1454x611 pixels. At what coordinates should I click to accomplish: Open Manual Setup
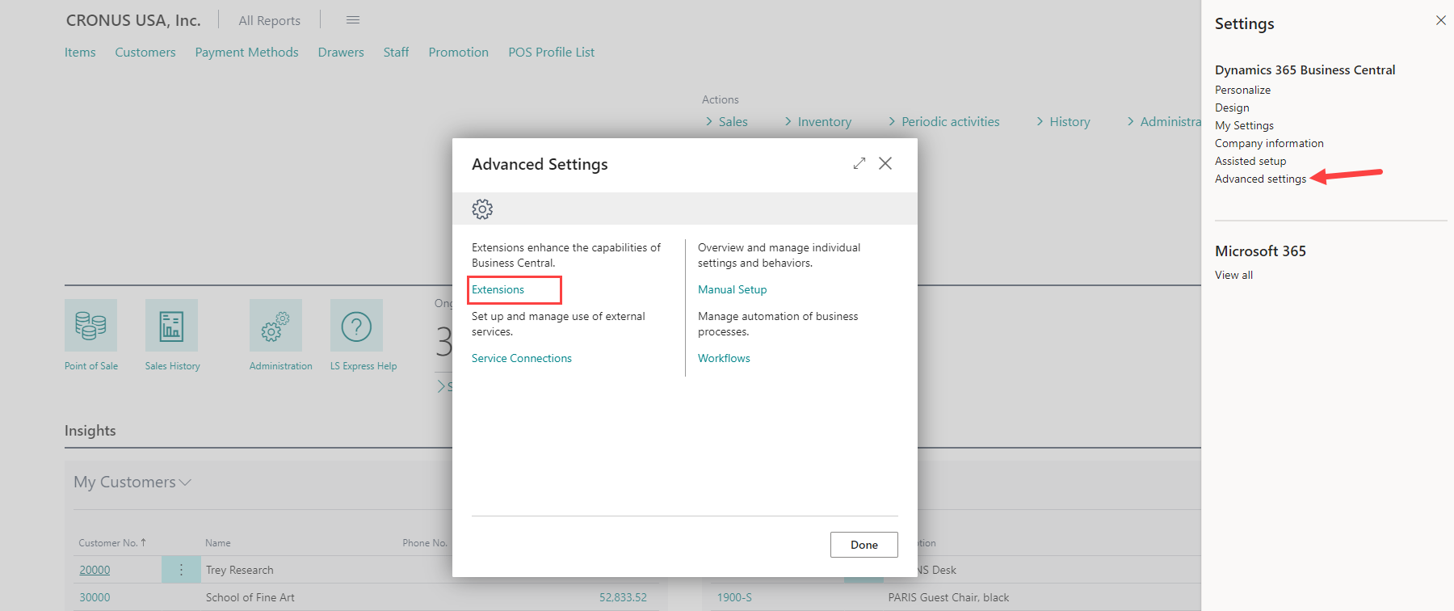[733, 289]
